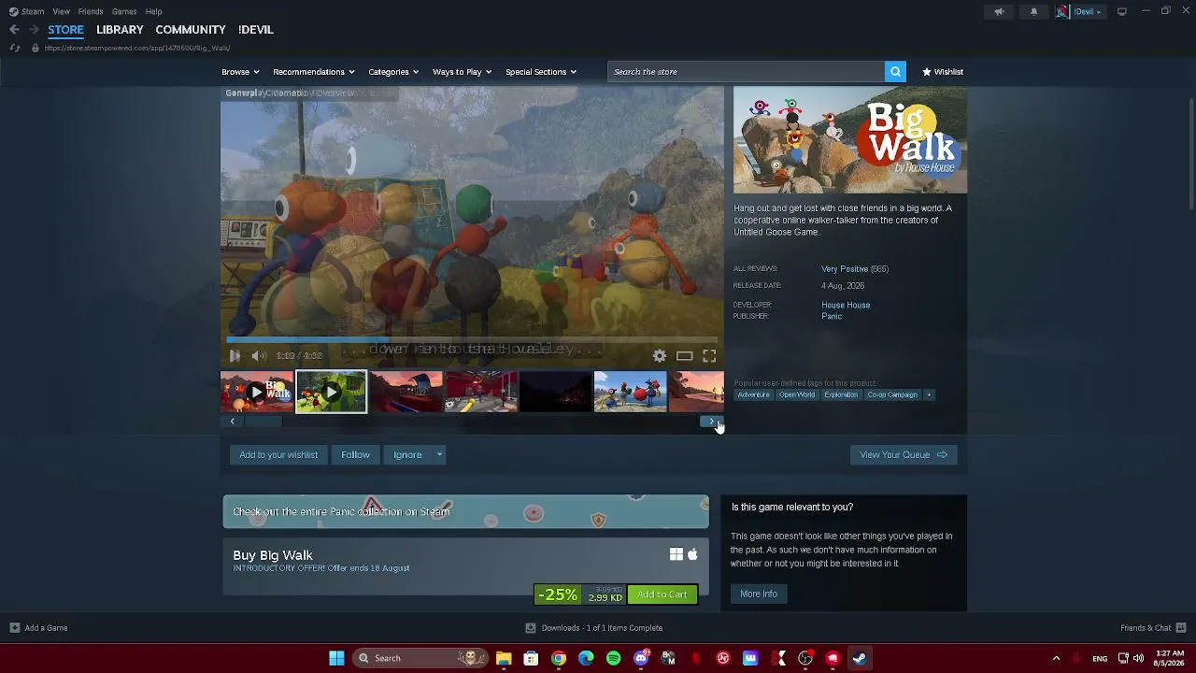Expand the Ignore options dropdown arrow
This screenshot has height=673, width=1196.
click(439, 455)
